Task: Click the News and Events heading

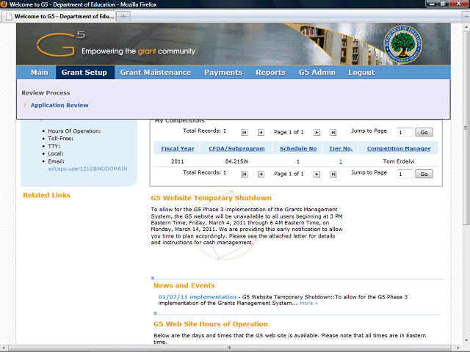Action: point(184,285)
